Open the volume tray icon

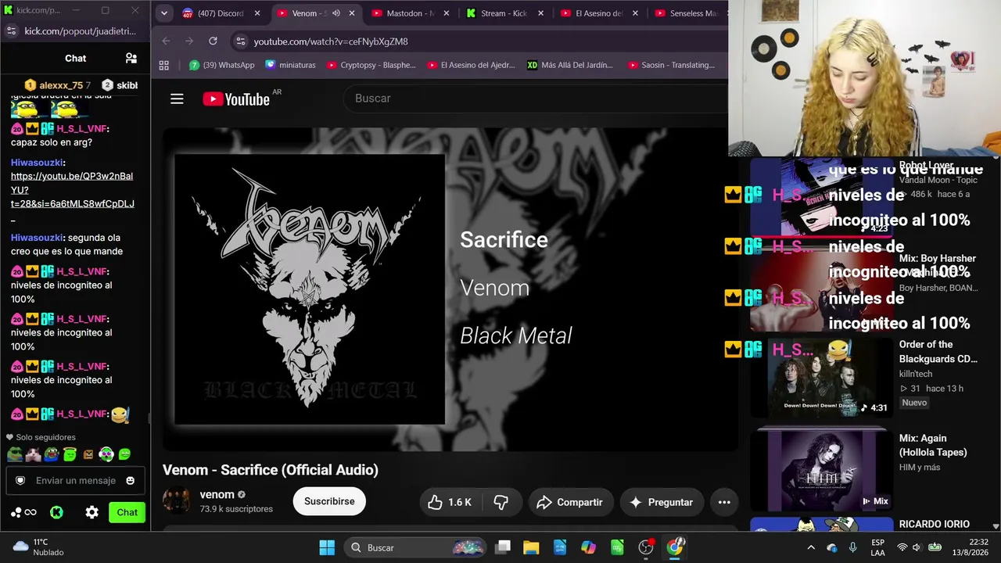[917, 547]
